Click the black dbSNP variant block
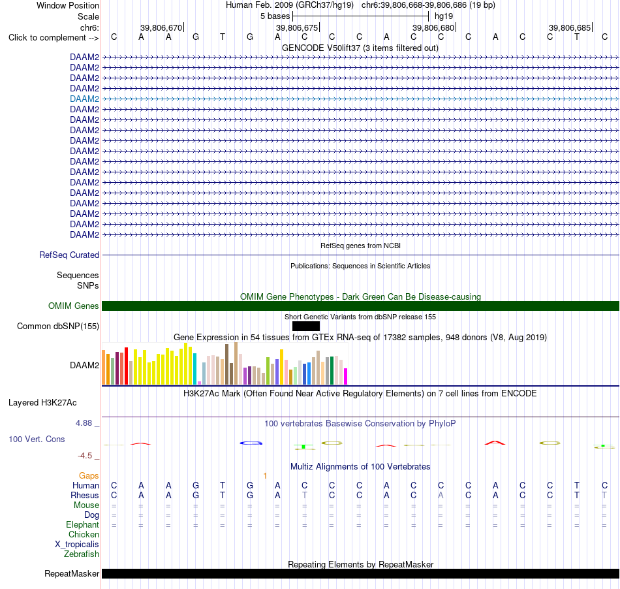620x589 pixels. tap(306, 326)
